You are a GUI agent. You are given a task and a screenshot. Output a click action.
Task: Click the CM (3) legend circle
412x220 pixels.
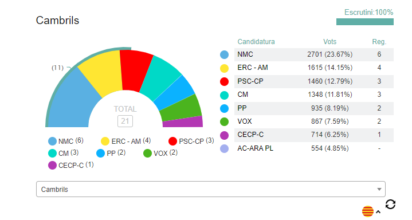(52, 153)
